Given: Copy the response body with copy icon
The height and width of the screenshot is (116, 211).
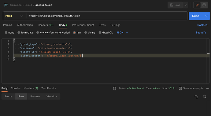Looking at the screenshot, I should pos(196,97).
